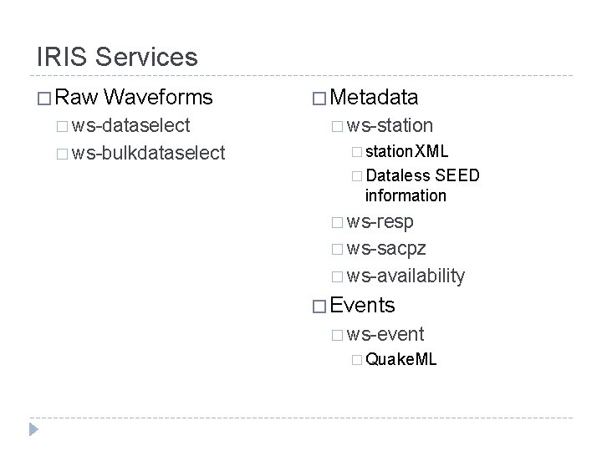602x451 pixels.
Task: Click the ws-availability list item
Action: point(406,276)
